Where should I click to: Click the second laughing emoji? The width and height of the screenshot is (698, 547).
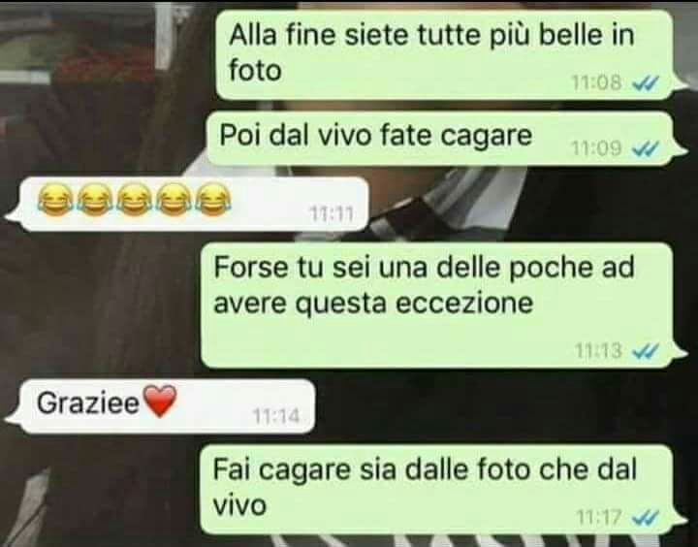click(95, 201)
